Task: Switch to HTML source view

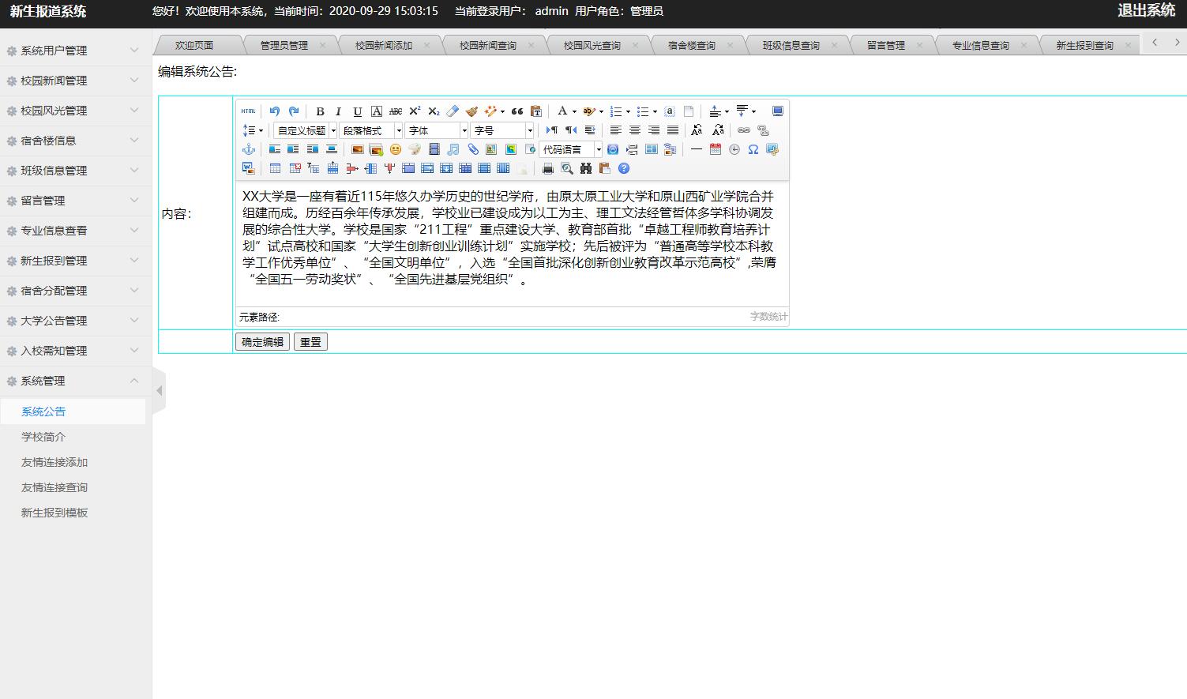Action: 248,111
